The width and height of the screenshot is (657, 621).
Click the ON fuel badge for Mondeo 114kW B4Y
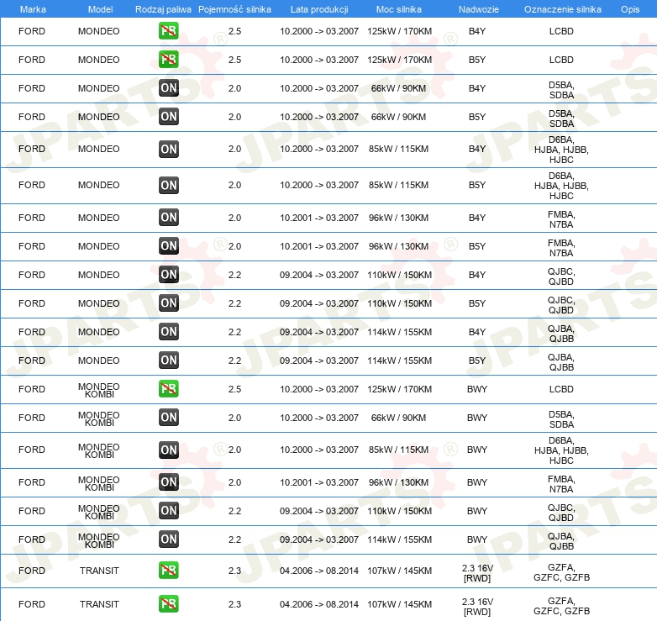(x=169, y=331)
